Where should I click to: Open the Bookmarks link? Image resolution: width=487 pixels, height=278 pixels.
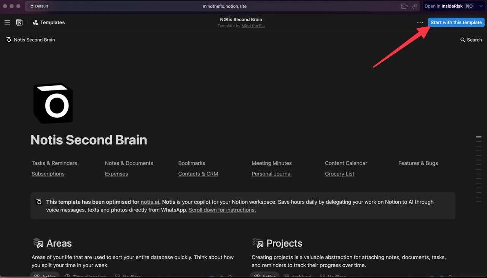(x=192, y=163)
